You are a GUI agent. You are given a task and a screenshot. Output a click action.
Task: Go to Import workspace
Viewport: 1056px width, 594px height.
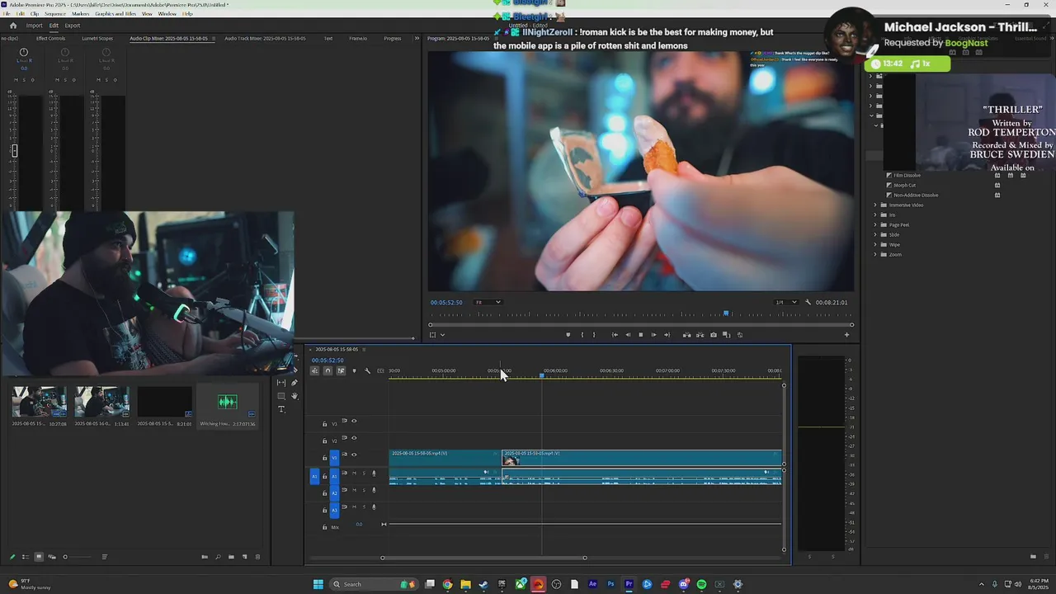click(x=34, y=26)
